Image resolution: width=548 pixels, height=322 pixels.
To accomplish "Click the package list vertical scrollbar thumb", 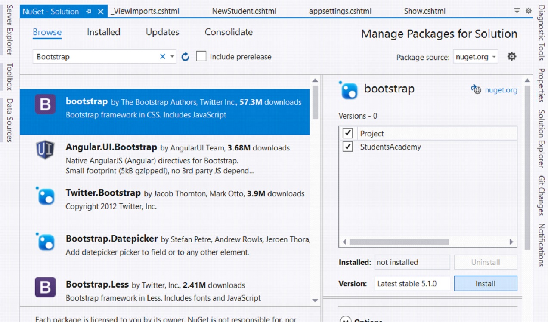I will (x=315, y=102).
